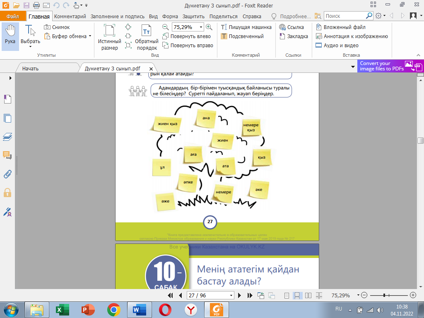Open the user account icon
Viewport: 424px width, 318px height.
413,16
